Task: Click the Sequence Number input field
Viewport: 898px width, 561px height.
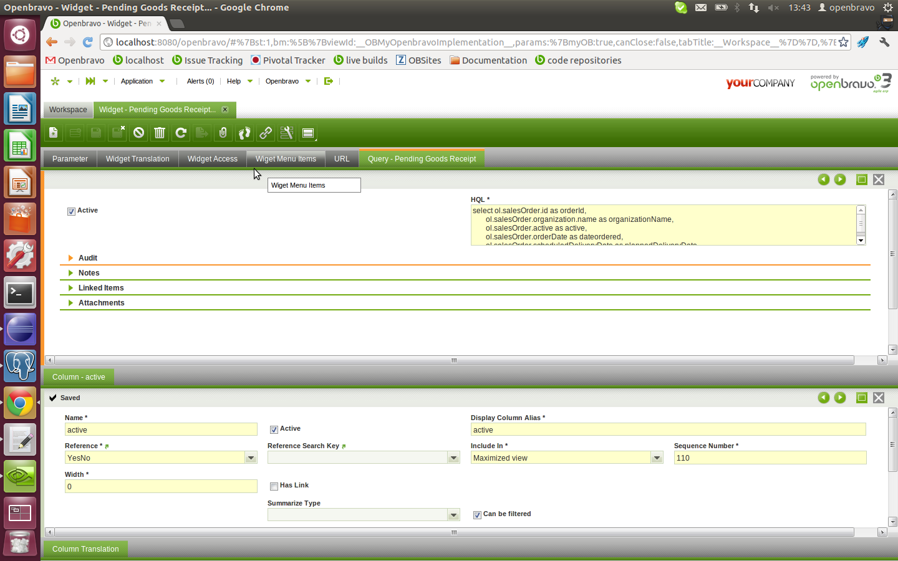Action: coord(770,458)
